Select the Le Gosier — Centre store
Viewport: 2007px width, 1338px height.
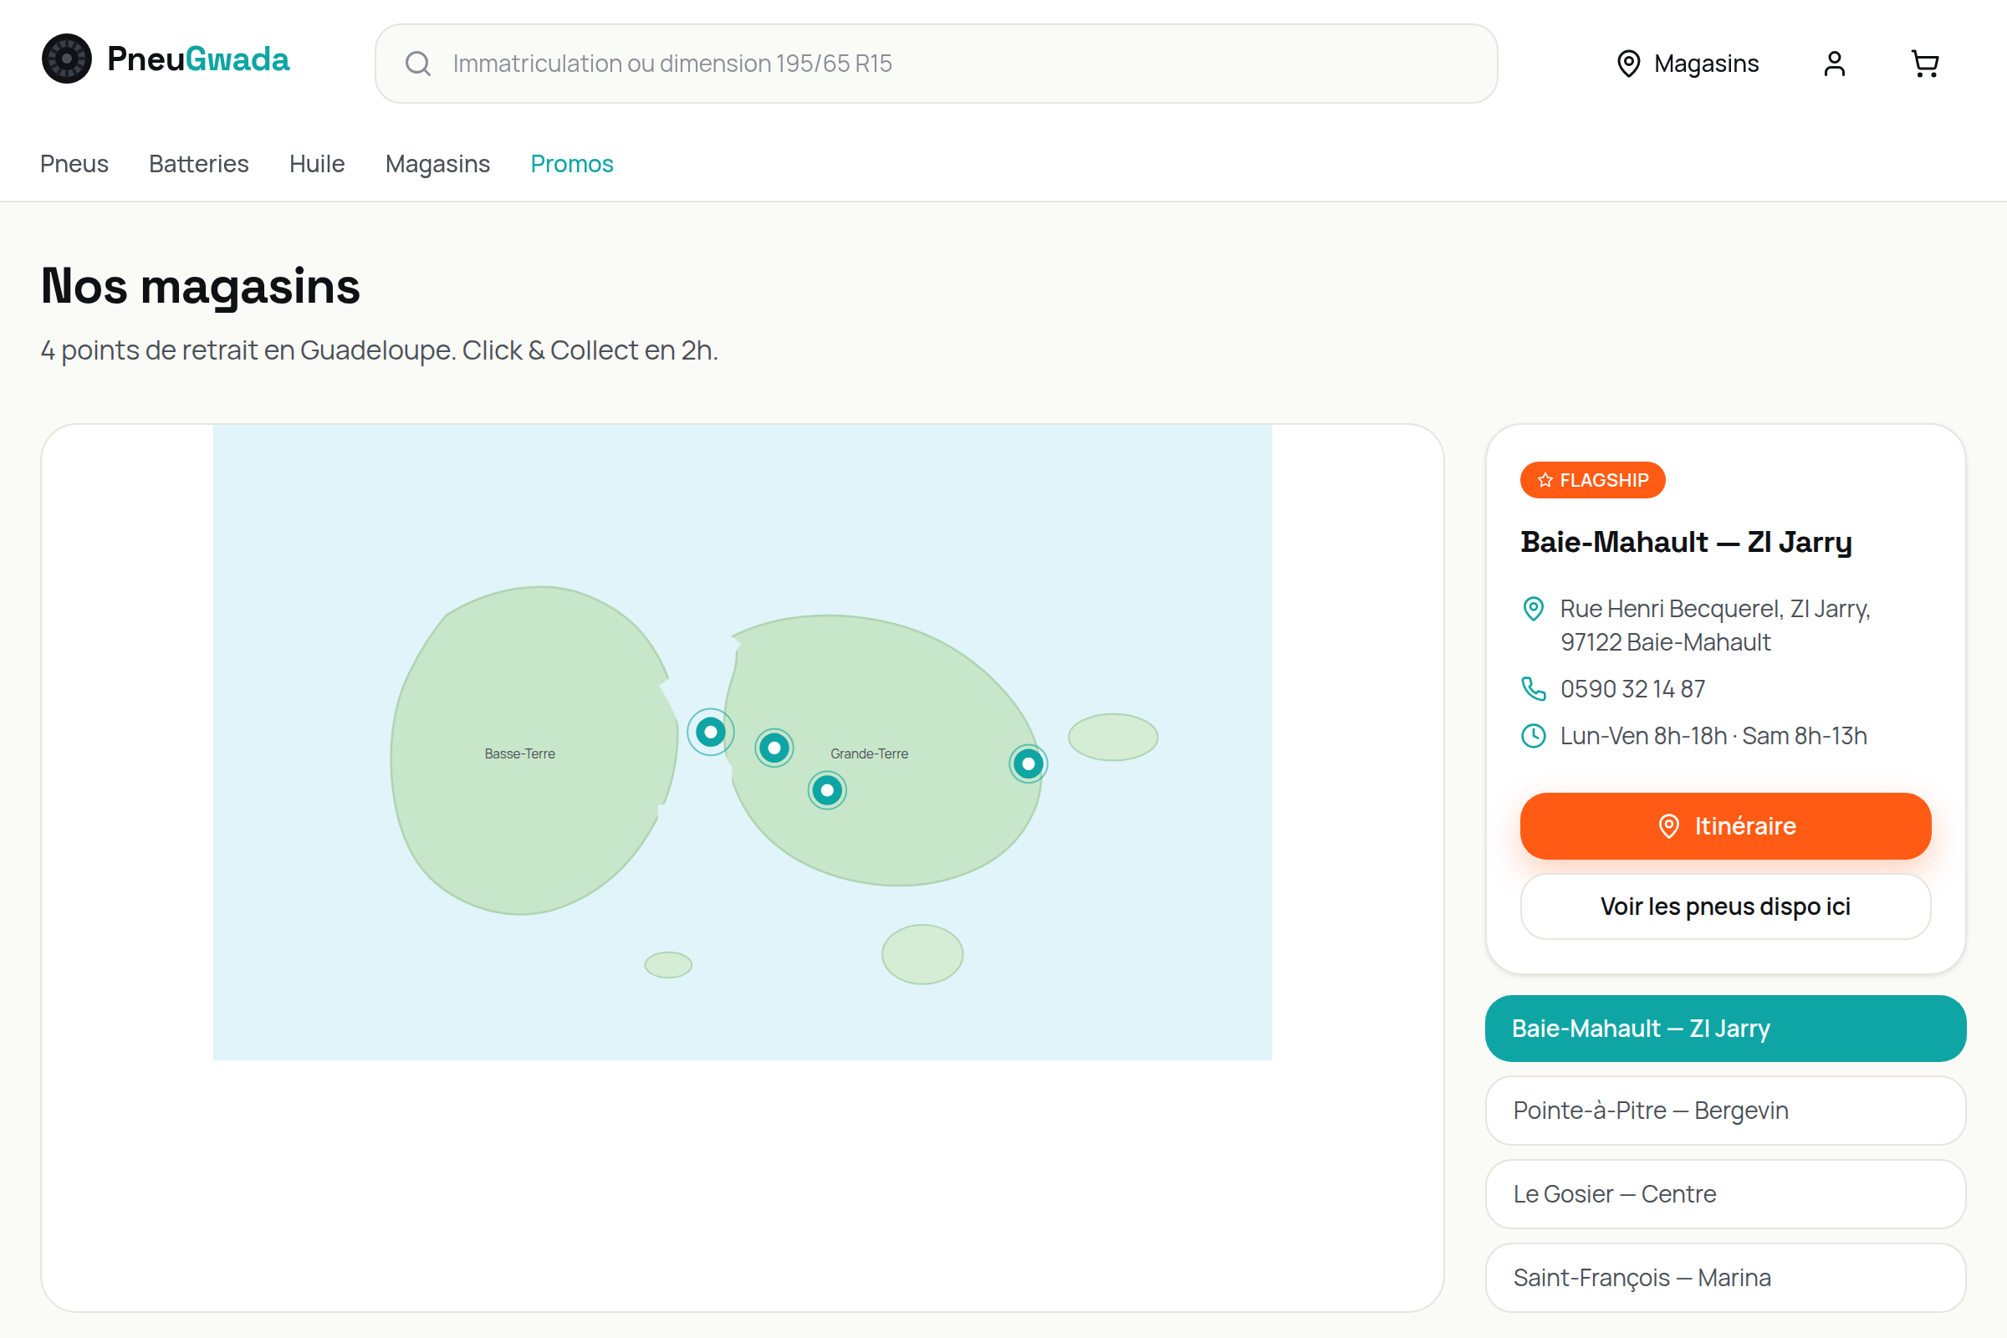1725,1194
